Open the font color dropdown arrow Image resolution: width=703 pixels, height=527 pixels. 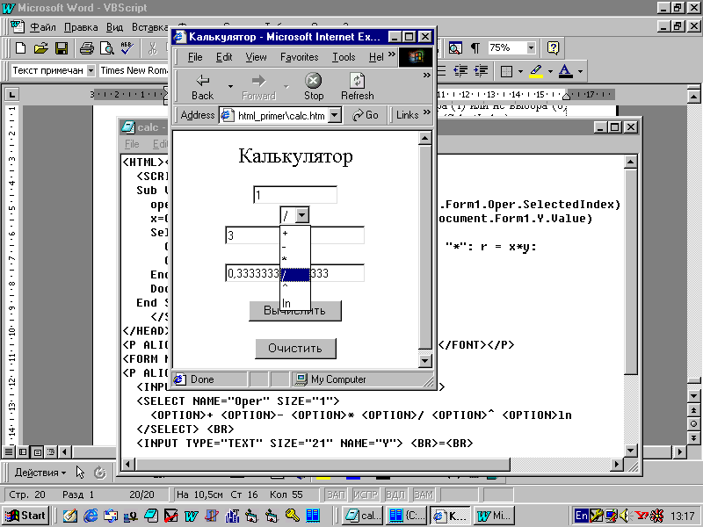click(580, 71)
